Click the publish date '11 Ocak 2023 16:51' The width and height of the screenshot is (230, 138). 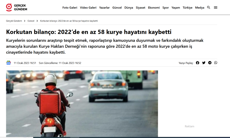click(x=25, y=63)
